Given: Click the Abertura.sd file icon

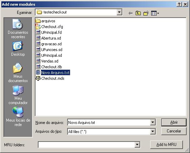Looking at the screenshot, I should tap(38, 38).
